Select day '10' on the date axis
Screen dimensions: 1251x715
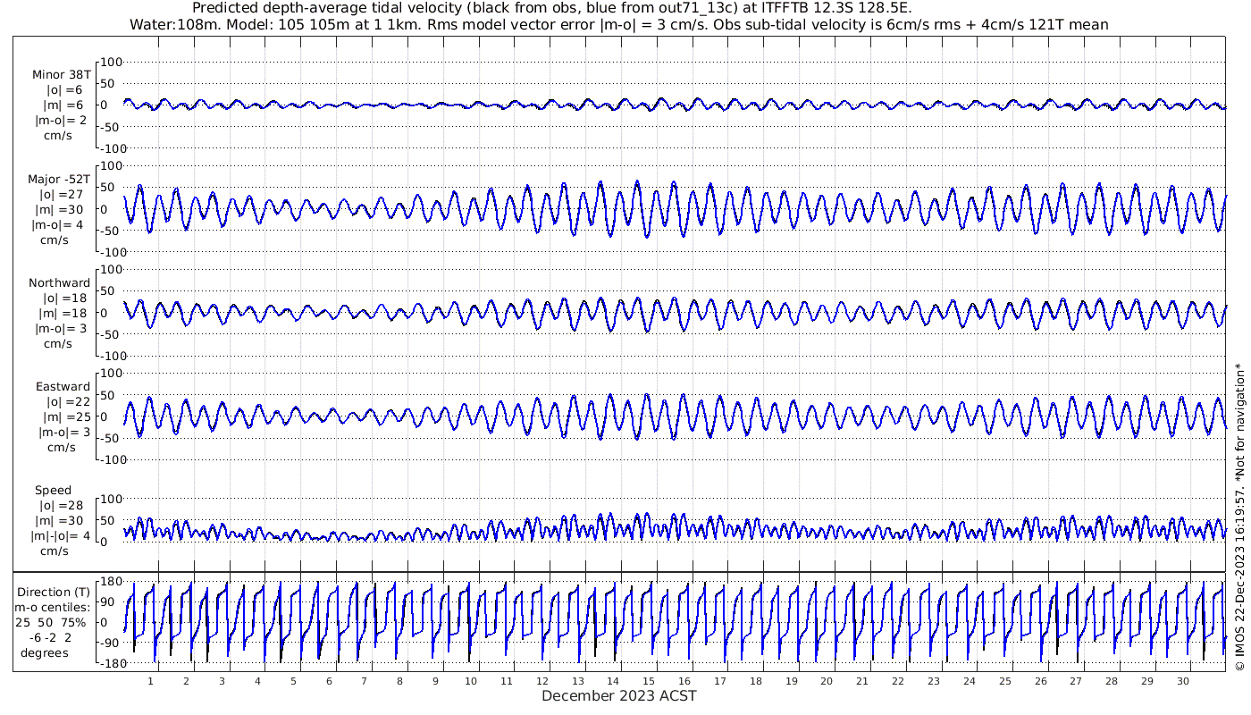471,681
